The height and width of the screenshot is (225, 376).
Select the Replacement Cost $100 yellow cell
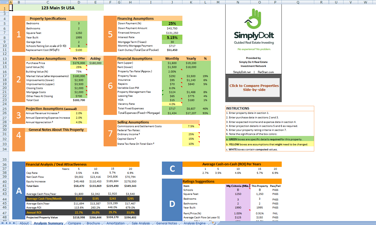(79, 50)
